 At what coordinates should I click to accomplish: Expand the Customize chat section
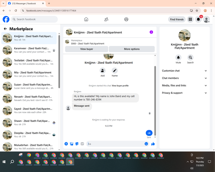[184, 71]
